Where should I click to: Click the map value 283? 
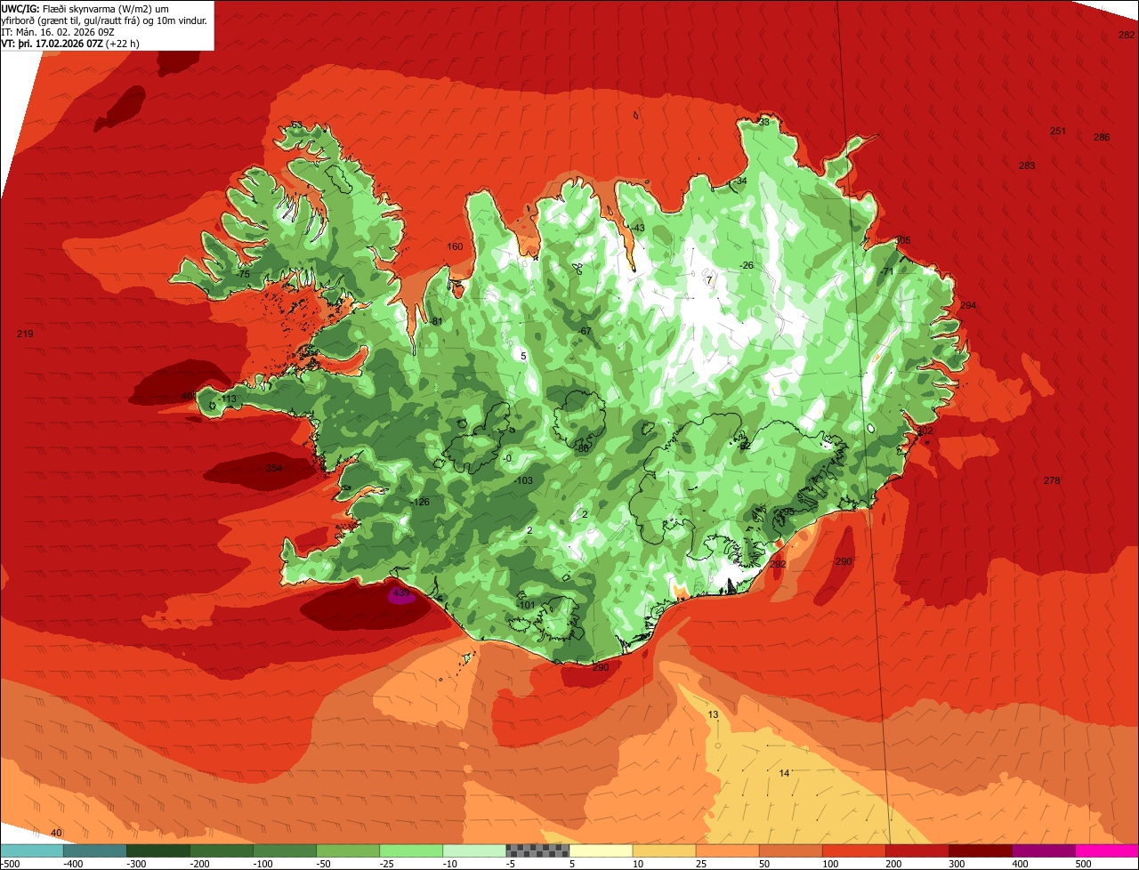pos(1027,165)
